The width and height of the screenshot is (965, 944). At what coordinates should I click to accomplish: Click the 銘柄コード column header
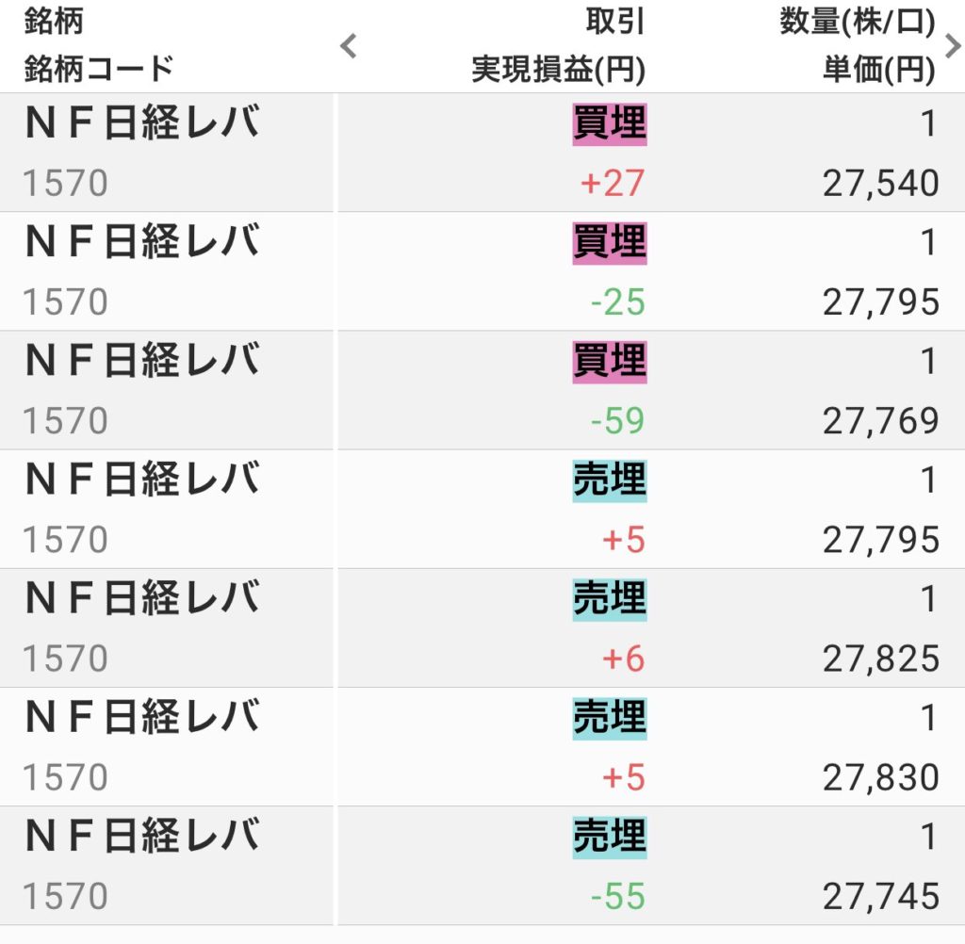point(99,69)
